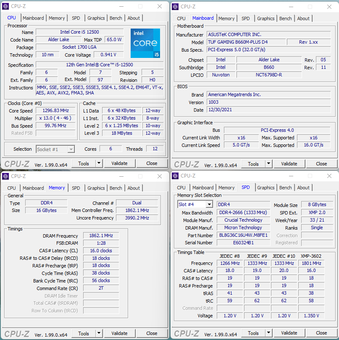Click the Graphic Interface bus 'PCI-Express 4.0'
Image resolution: width=339 pixels, height=340 pixels.
(x=277, y=130)
